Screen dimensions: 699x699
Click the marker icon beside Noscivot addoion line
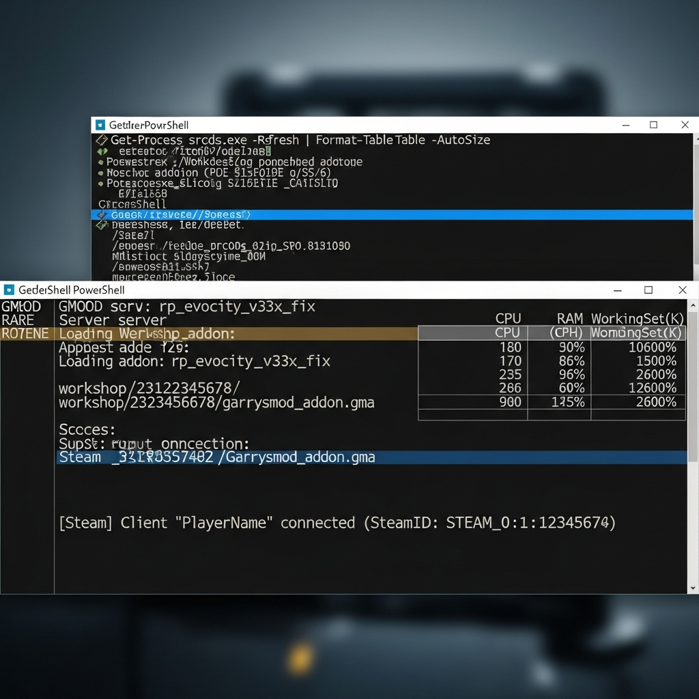tap(100, 173)
